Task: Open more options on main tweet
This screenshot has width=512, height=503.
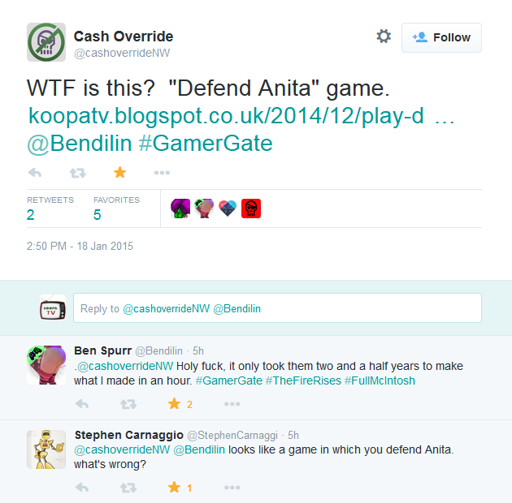Action: click(x=162, y=173)
